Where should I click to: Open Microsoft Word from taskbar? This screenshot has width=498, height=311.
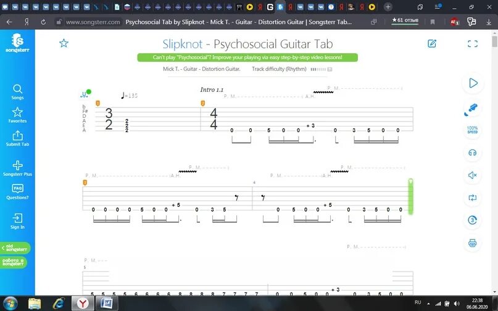pos(107,304)
